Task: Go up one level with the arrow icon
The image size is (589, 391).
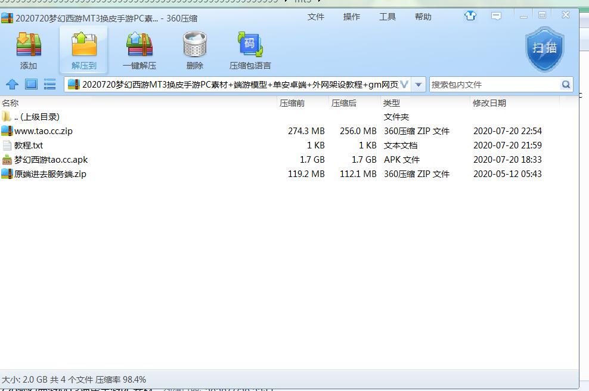Action: [13, 85]
